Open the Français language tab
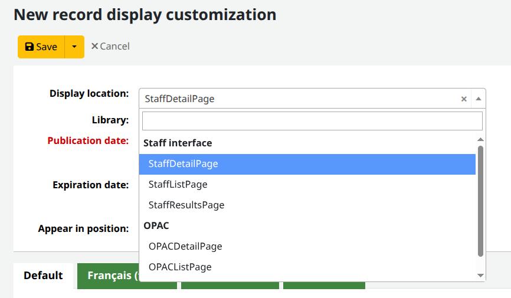511x298 pixels. click(112, 276)
